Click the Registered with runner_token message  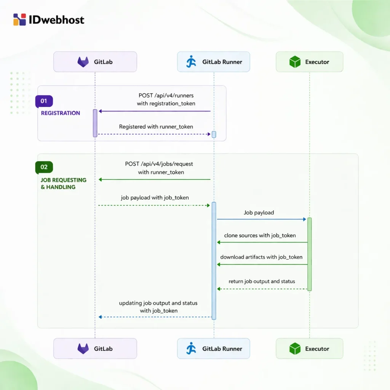[x=156, y=127]
